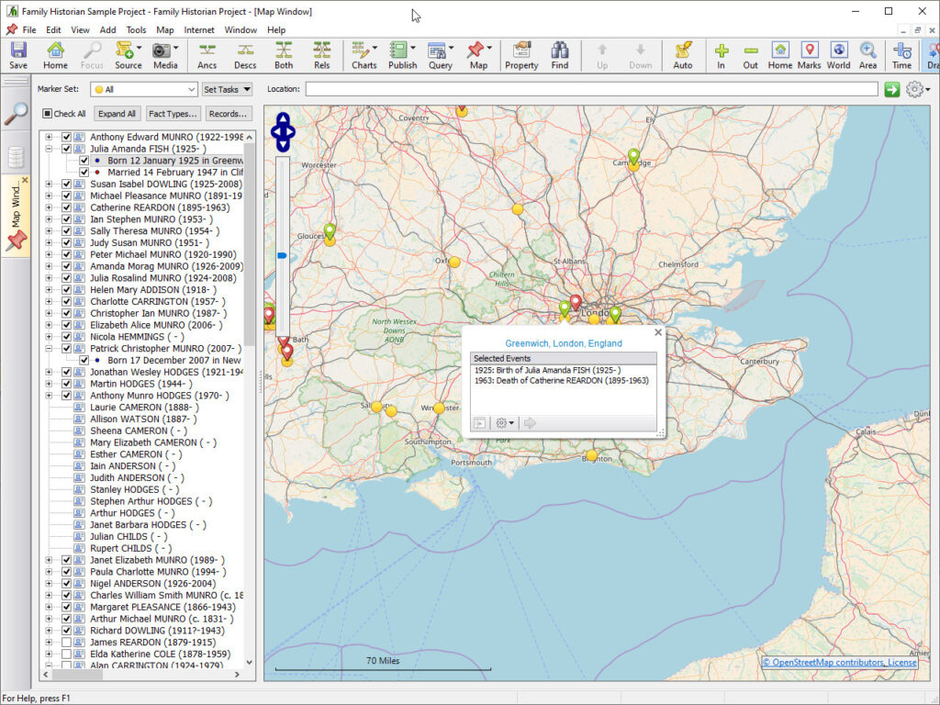Zoom the map out with the Out icon

[x=751, y=55]
